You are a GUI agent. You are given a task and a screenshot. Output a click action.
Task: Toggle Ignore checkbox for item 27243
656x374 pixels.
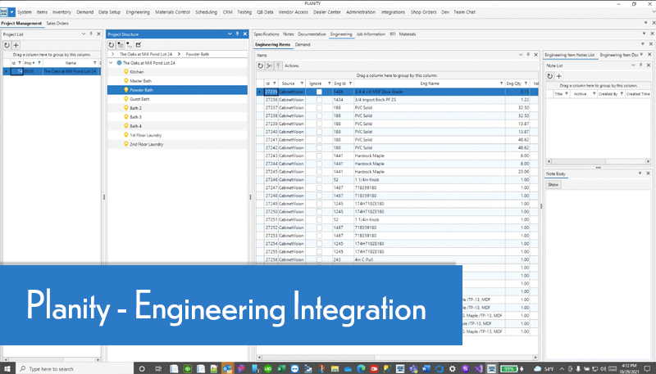[319, 155]
